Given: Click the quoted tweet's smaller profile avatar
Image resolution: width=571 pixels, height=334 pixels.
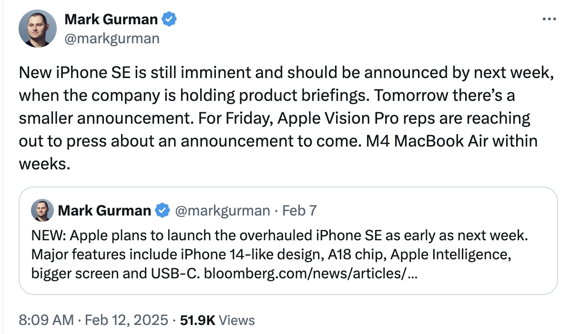Looking at the screenshot, I should pos(42,210).
